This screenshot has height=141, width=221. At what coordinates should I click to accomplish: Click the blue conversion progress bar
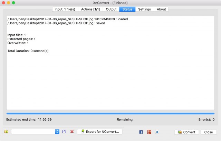110,114
